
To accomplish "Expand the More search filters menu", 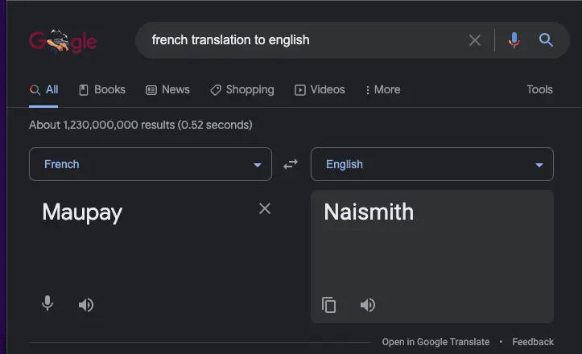I will point(382,89).
